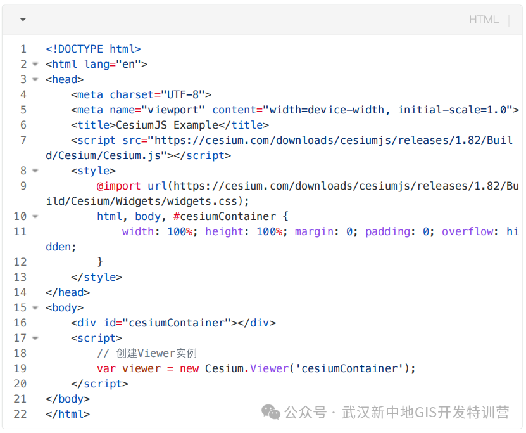The width and height of the screenshot is (526, 433).
Task: Click the closing </style> tag
Action: coord(97,277)
